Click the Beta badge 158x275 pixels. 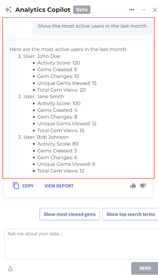[x=82, y=10]
